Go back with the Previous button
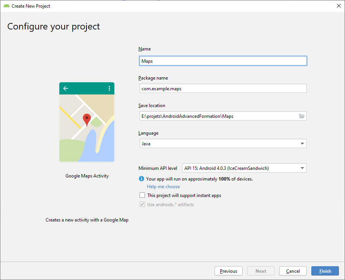This screenshot has width=345, height=280. 228,271
